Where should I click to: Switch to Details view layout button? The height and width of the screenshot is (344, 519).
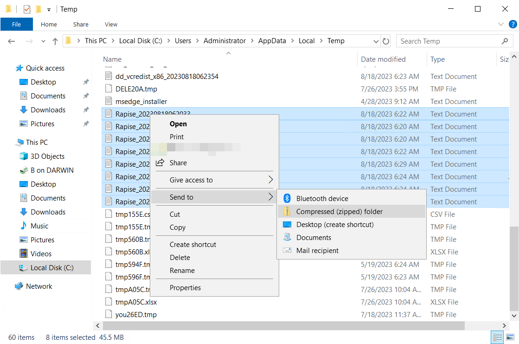click(497, 338)
